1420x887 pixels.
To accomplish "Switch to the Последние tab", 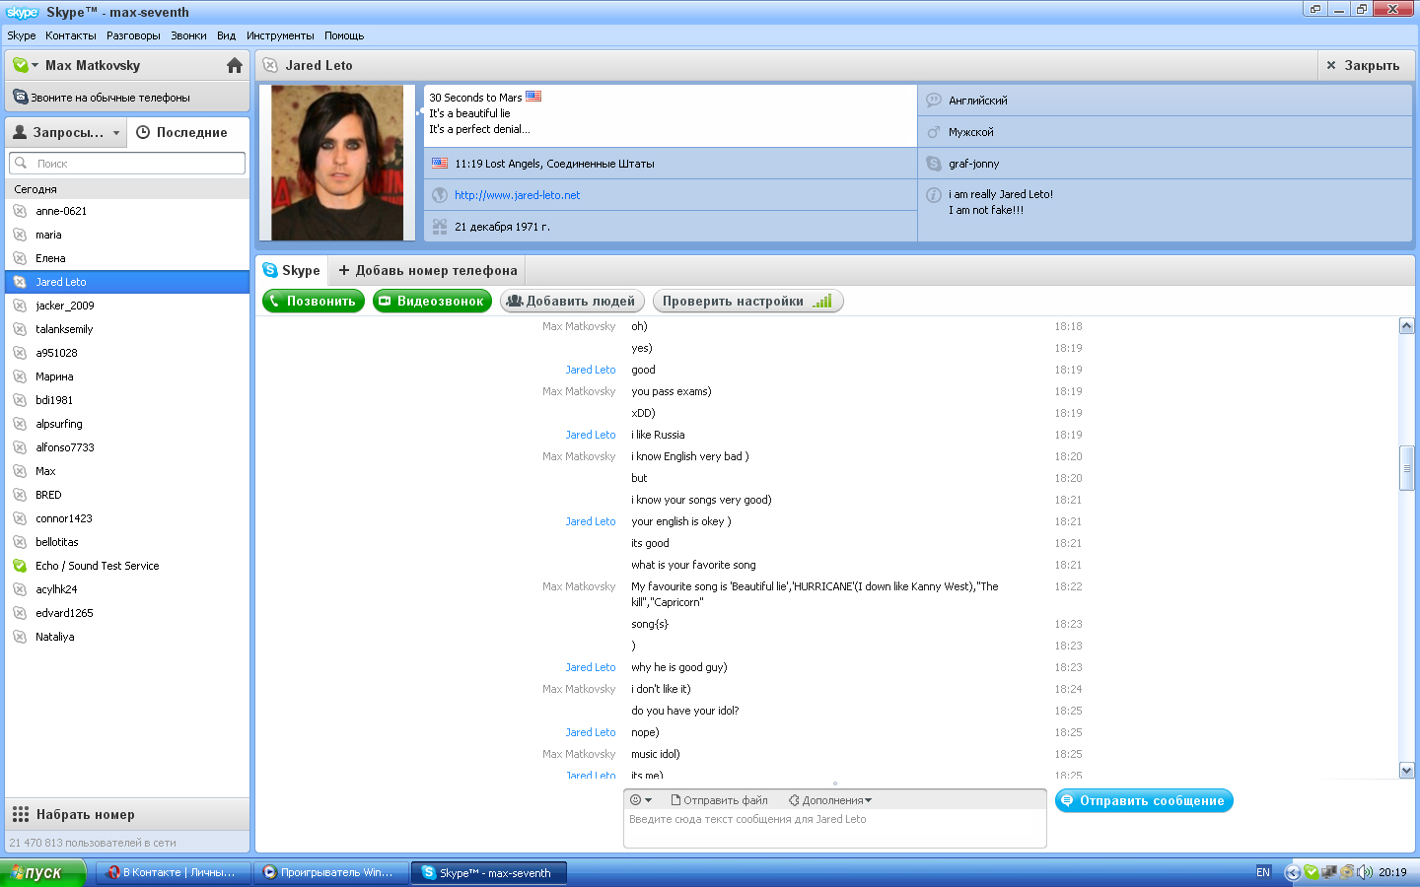I will point(181,132).
